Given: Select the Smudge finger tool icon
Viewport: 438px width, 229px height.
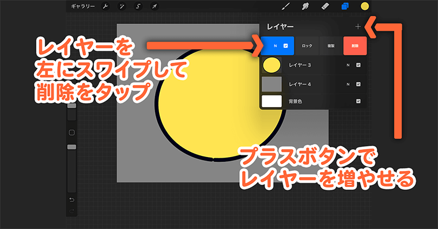Looking at the screenshot, I should click(x=305, y=6).
